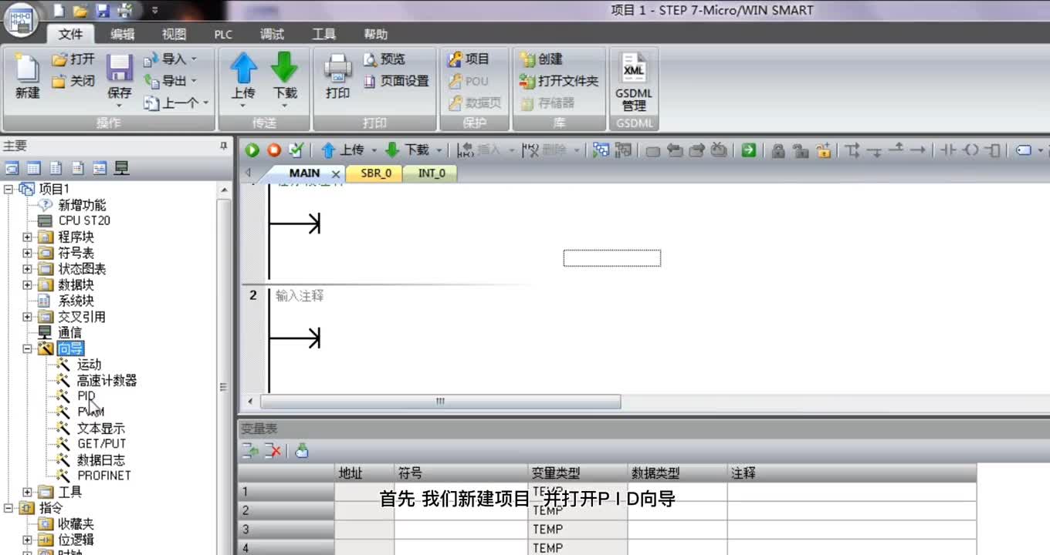Click the delete row icon in 变量表 toolbar

tap(273, 452)
